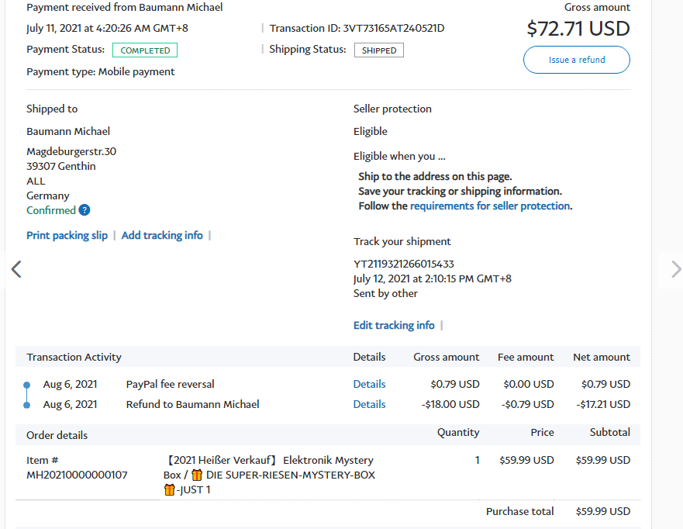683x529 pixels.
Task: Click the SHIPPED shipping status badge
Action: point(379,50)
